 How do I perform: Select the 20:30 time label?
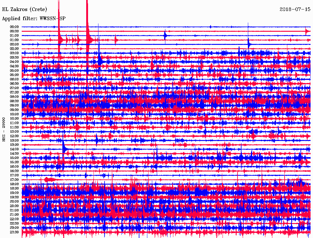(x=14, y=206)
